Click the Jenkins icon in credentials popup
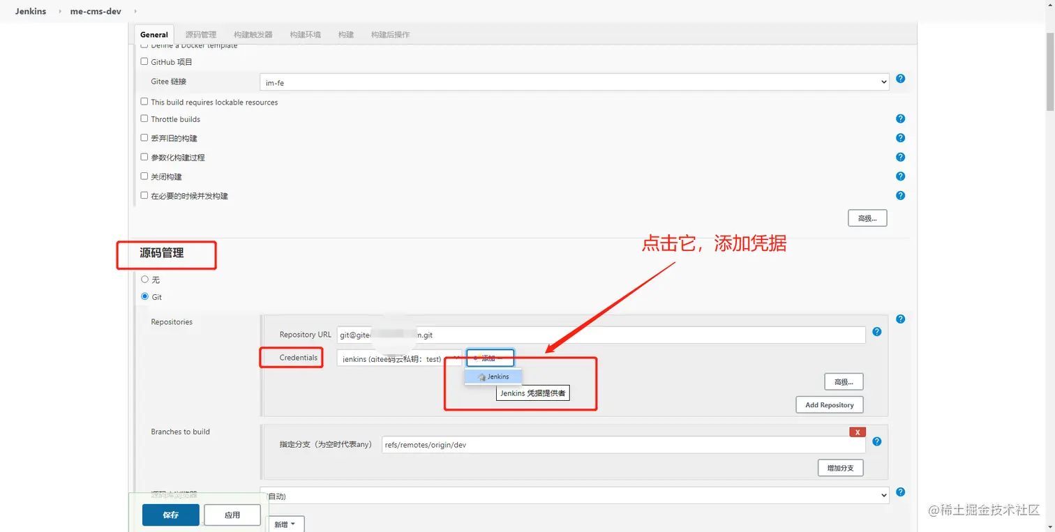 pos(481,377)
